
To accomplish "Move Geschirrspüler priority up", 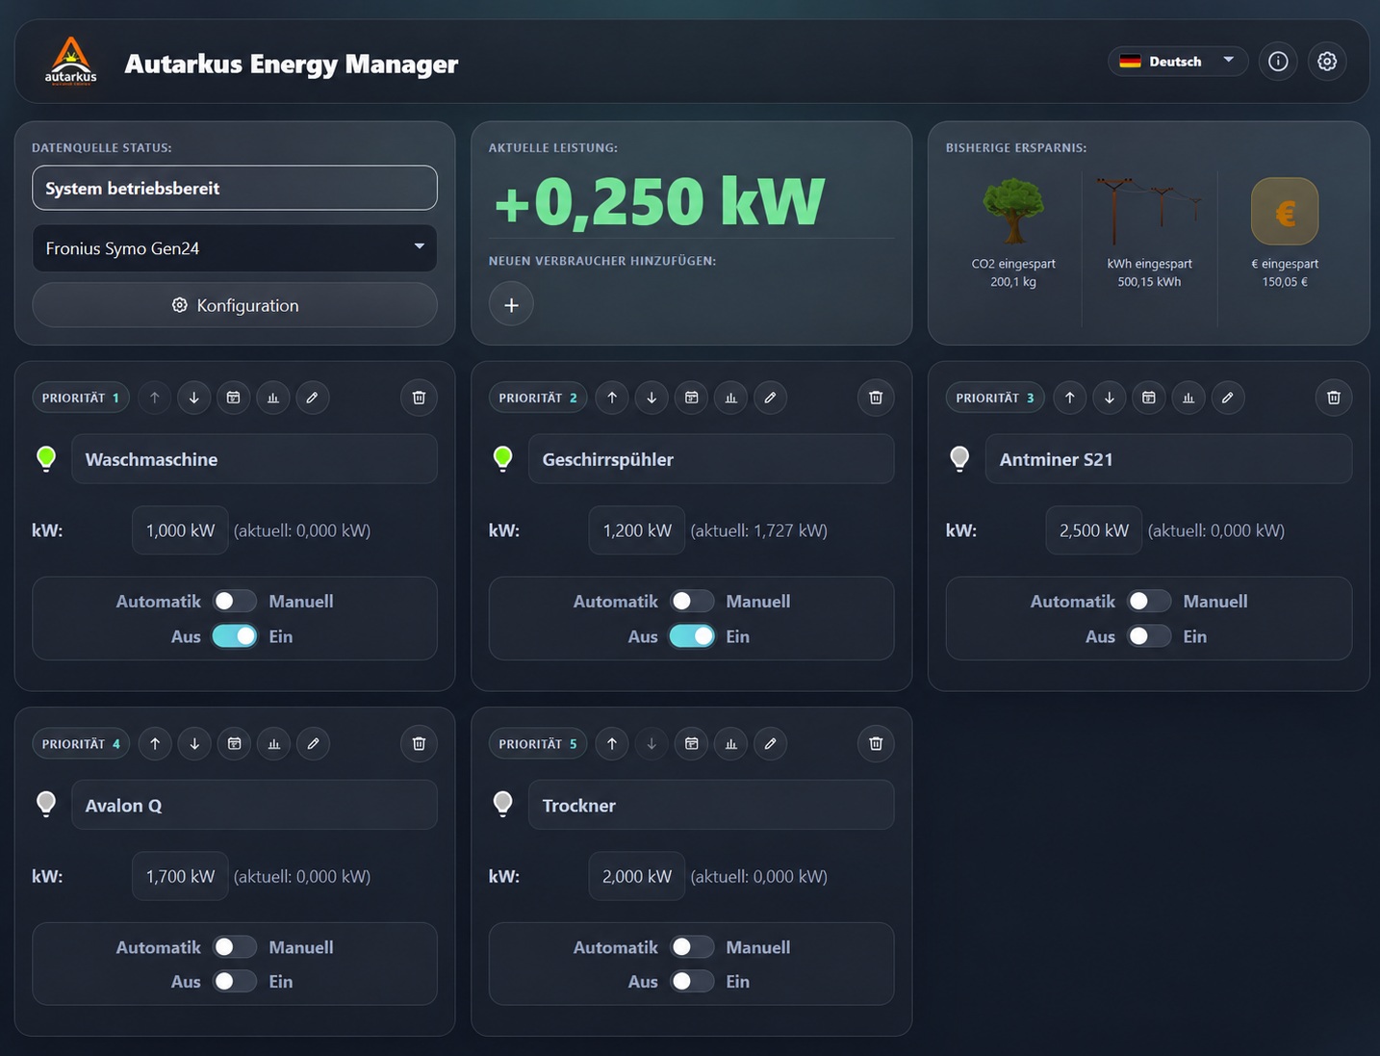I will click(612, 398).
